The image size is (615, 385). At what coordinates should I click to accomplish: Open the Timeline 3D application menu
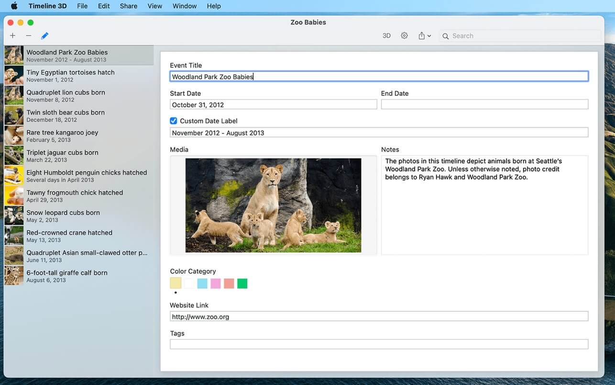tap(47, 6)
